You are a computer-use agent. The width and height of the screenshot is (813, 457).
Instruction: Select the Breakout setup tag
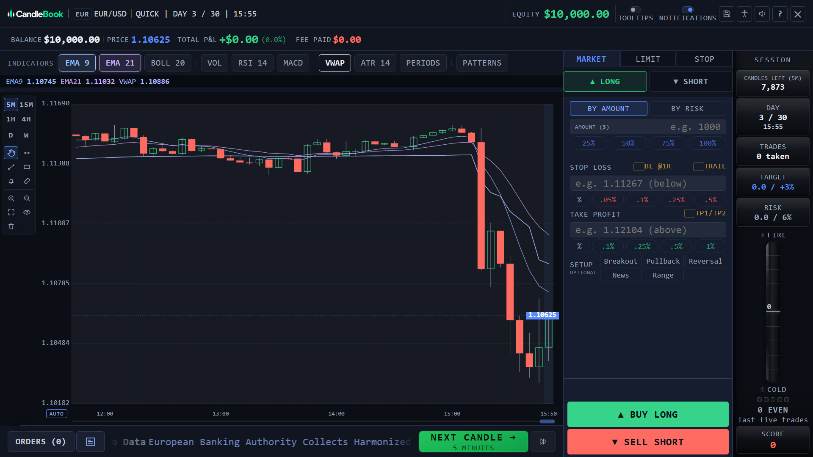click(620, 262)
